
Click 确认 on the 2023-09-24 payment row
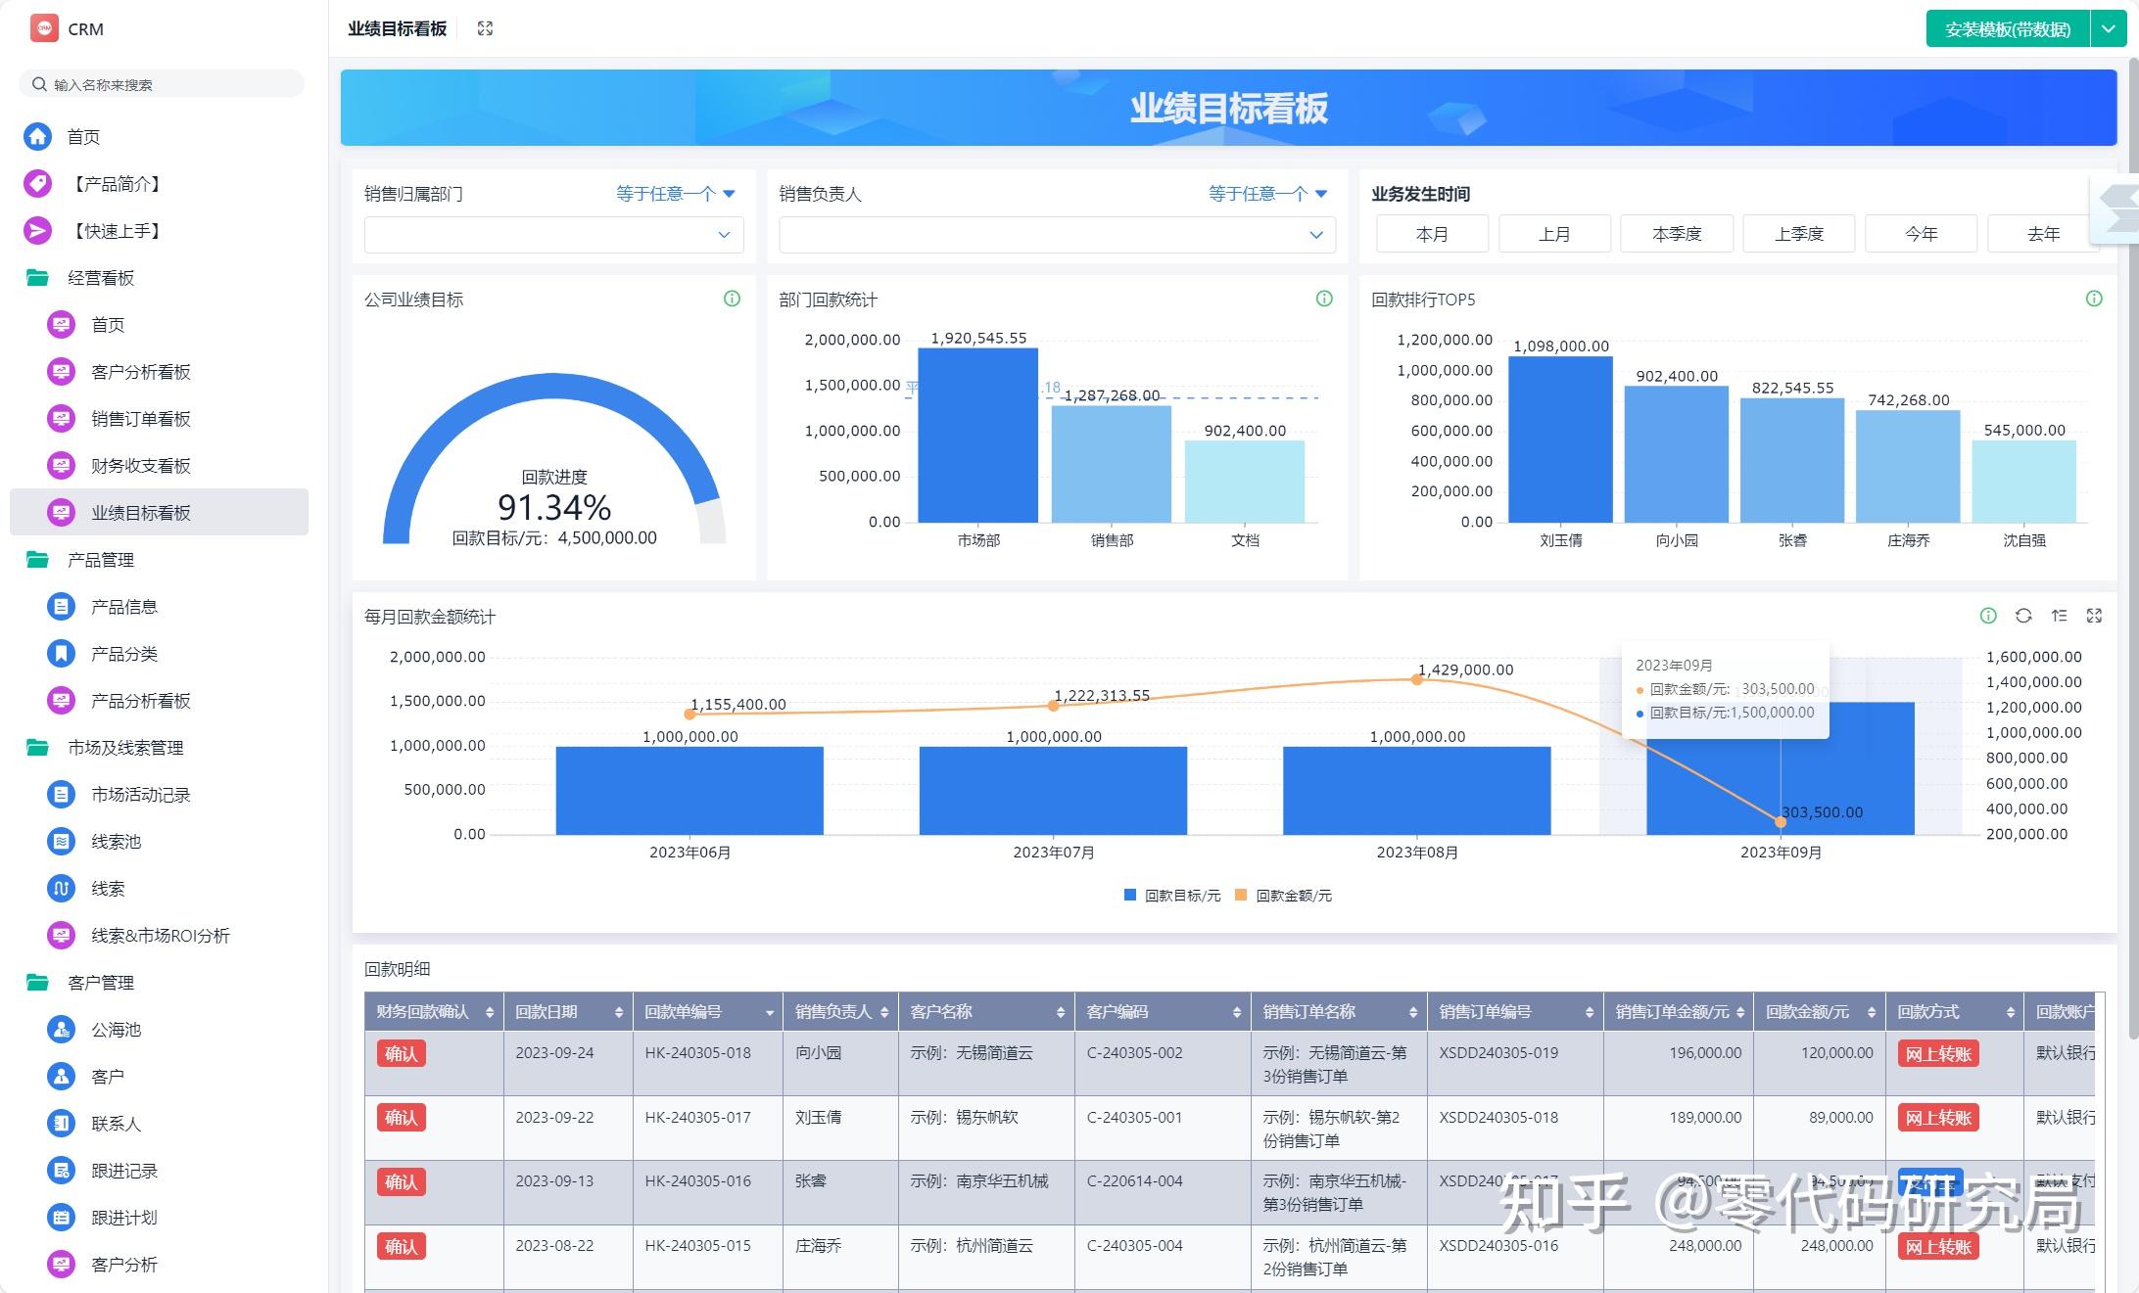(402, 1053)
